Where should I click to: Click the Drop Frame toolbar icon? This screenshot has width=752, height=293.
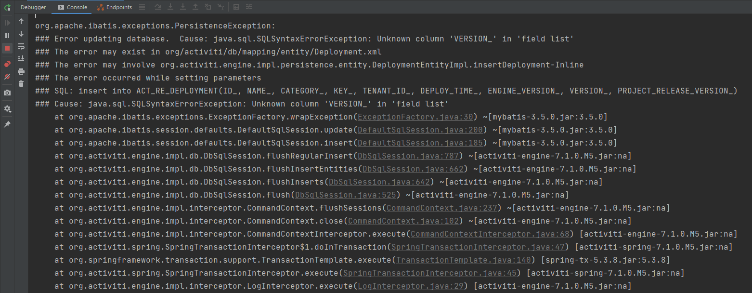pyautogui.click(x=207, y=7)
